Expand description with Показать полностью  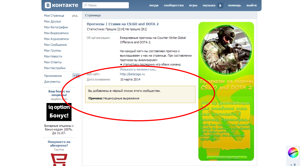coord(138,69)
